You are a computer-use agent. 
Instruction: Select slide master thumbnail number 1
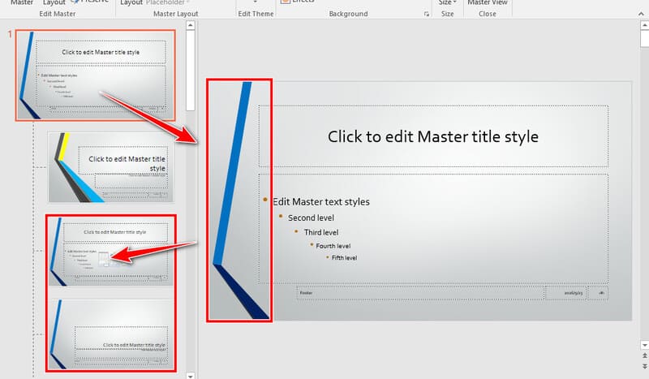pos(96,75)
